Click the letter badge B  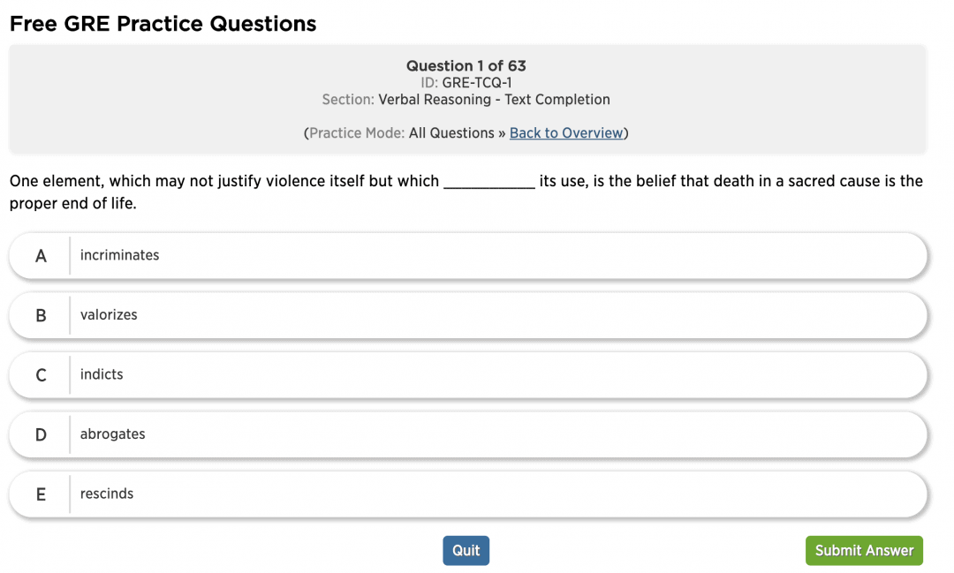tap(40, 315)
